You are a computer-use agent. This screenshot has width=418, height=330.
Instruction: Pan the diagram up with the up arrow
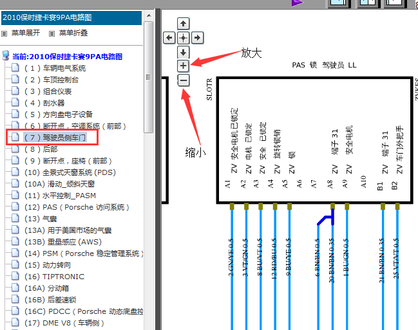click(x=183, y=24)
